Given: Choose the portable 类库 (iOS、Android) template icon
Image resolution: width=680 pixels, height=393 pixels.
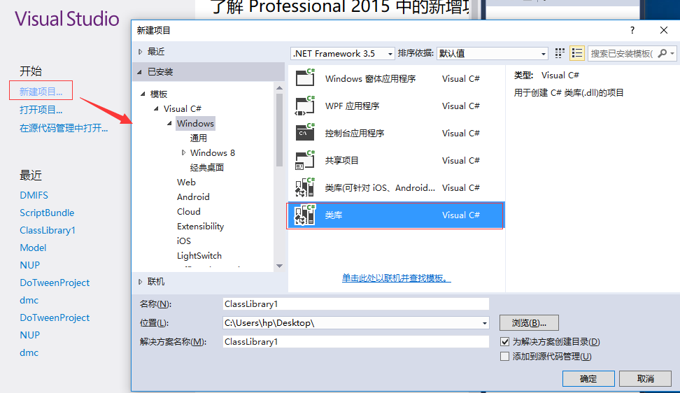Looking at the screenshot, I should pyautogui.click(x=305, y=187).
